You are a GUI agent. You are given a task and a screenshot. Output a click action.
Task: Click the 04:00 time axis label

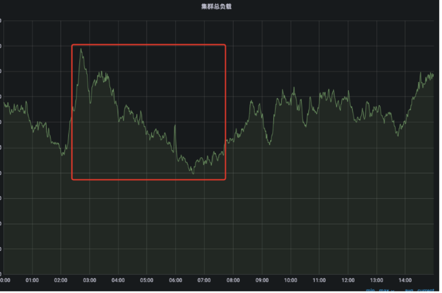point(118,280)
